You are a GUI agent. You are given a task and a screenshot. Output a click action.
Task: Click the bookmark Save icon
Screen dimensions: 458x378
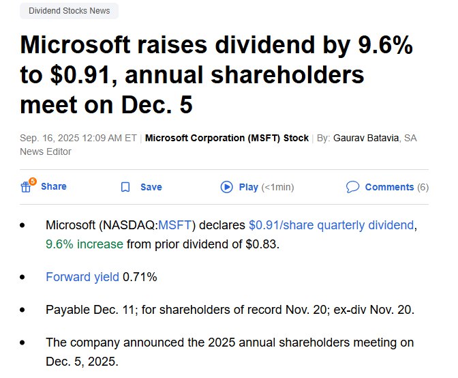click(125, 187)
